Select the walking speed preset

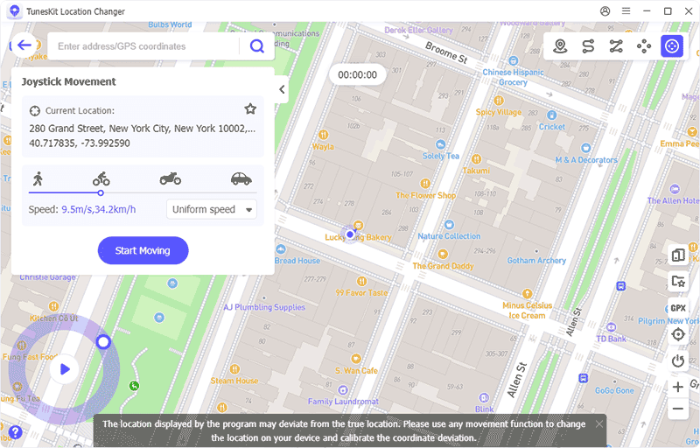pos(38,178)
